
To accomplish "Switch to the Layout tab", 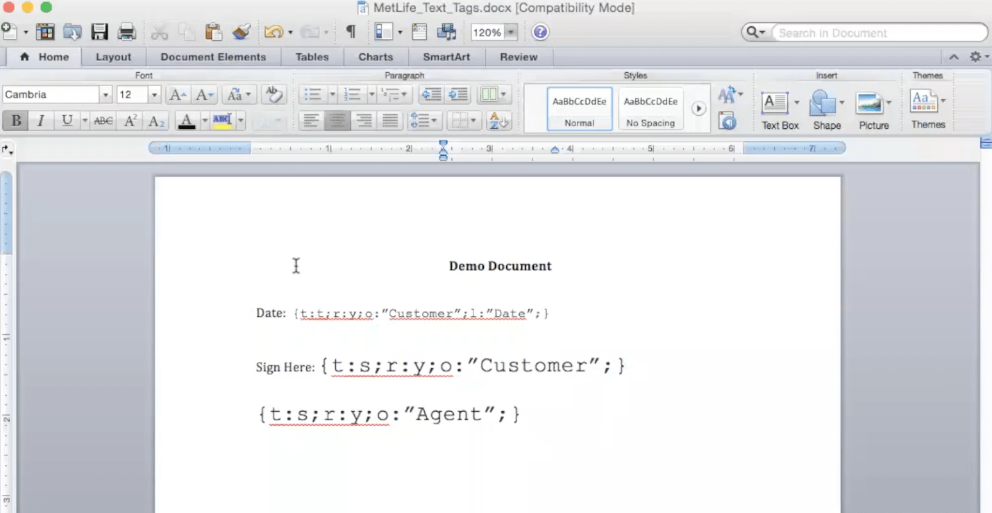I will pos(113,57).
